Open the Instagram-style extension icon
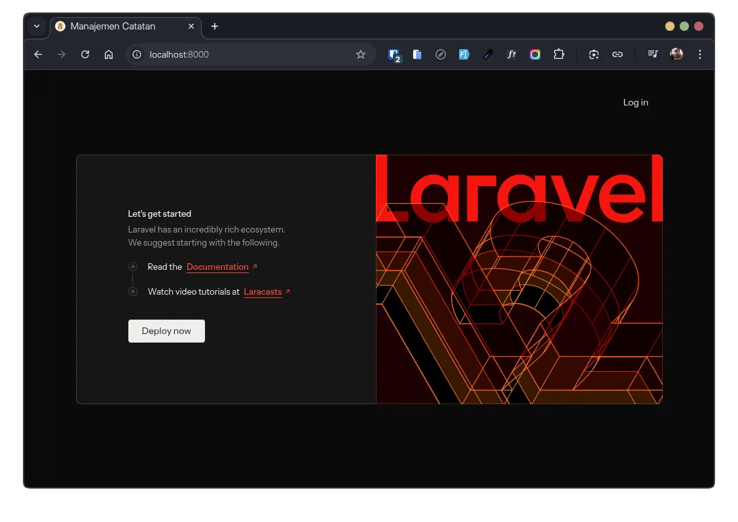The height and width of the screenshot is (522, 738). (x=535, y=54)
